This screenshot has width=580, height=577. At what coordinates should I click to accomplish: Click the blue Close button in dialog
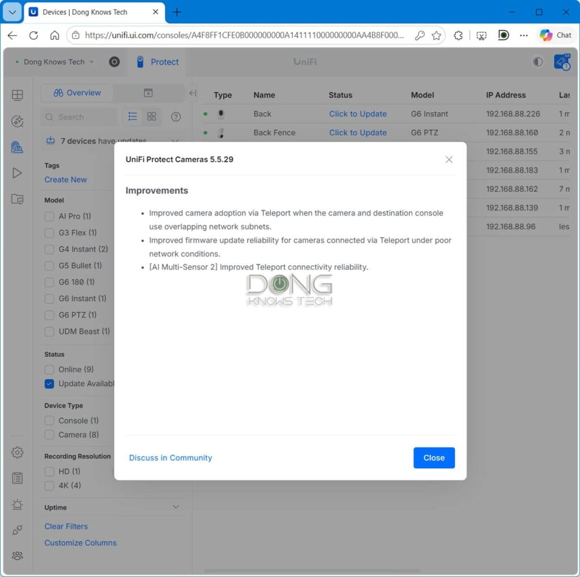(434, 458)
